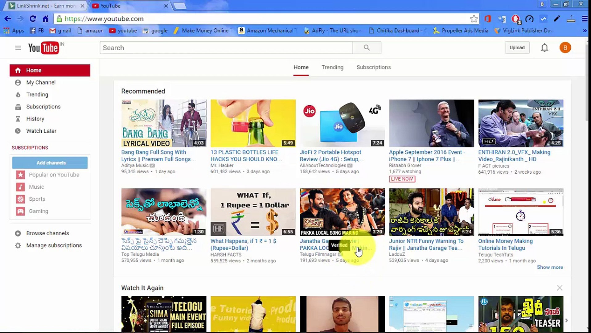Reload the page with refresh icon
Viewport: 591px width, 333px height.
point(33,19)
